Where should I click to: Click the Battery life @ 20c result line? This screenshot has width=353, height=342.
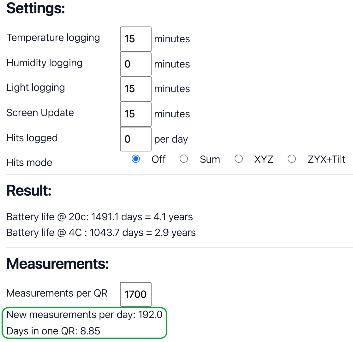coord(99,217)
